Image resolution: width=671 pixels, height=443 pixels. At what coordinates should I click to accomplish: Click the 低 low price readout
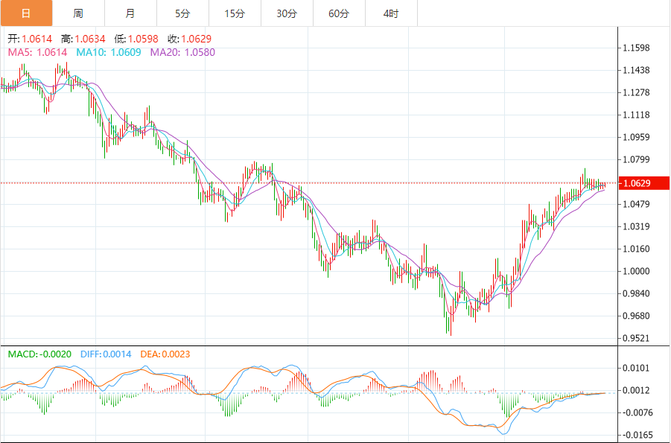(x=137, y=39)
